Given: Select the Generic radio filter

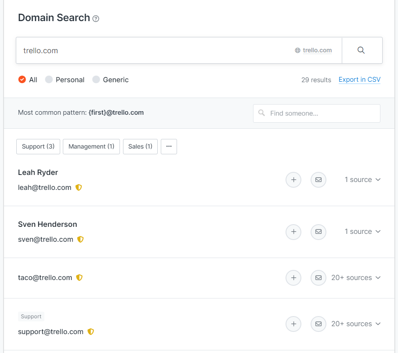Looking at the screenshot, I should click(96, 80).
